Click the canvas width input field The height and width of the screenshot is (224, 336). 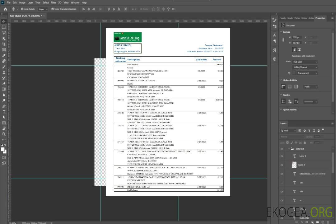[x=297, y=37]
